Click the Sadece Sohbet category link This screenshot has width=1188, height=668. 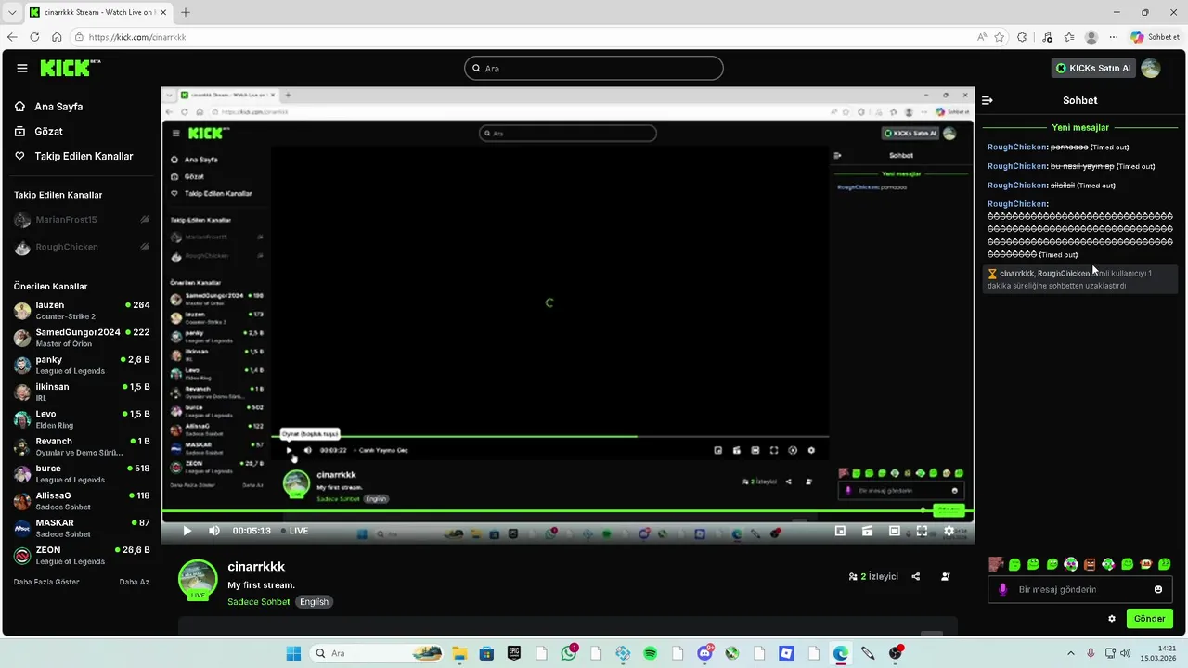(x=258, y=602)
